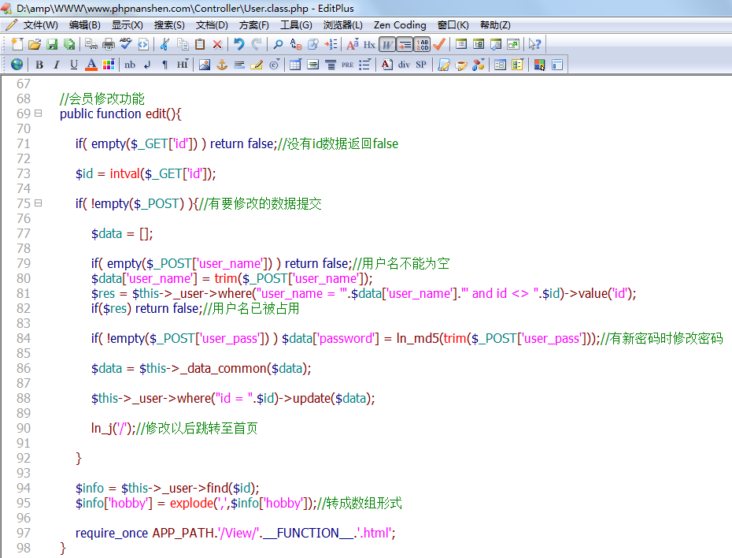Open Print Preview from toolbar
This screenshot has height=558, width=732.
pyautogui.click(x=91, y=44)
